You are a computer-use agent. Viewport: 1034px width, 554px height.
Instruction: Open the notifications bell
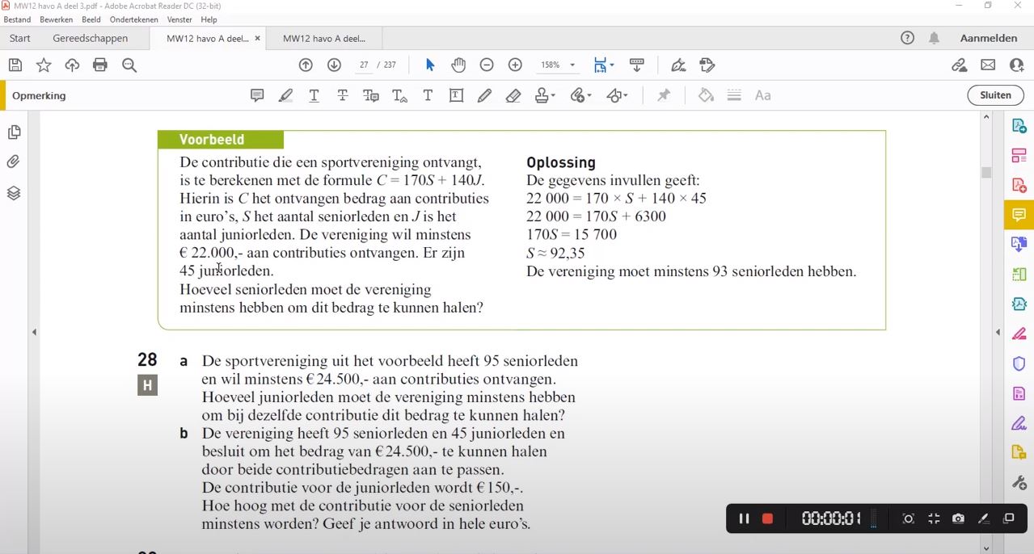click(934, 38)
